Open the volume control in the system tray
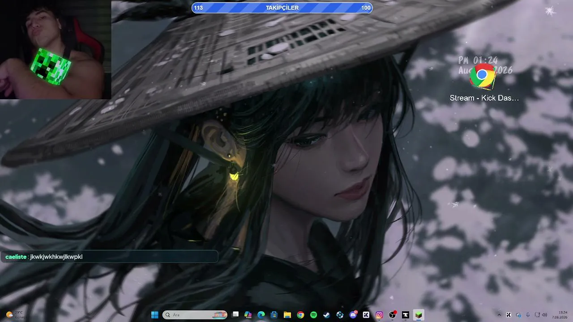This screenshot has height=322, width=573. (545, 315)
